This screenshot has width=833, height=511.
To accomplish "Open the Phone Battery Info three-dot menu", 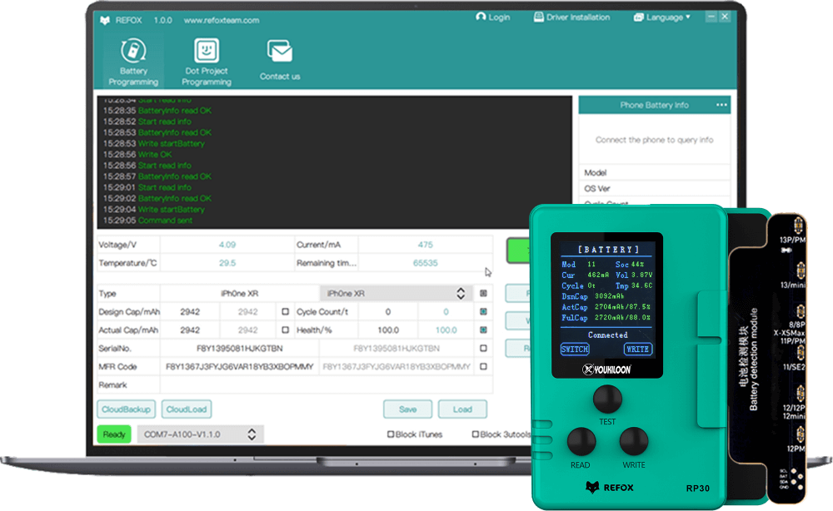I will 721,105.
